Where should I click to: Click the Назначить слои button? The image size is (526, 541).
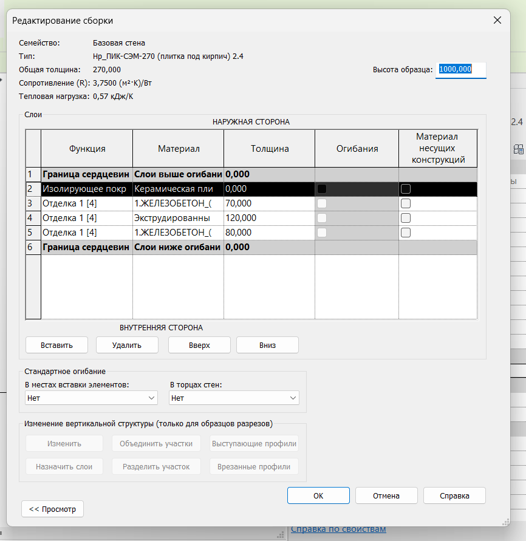pyautogui.click(x=64, y=466)
